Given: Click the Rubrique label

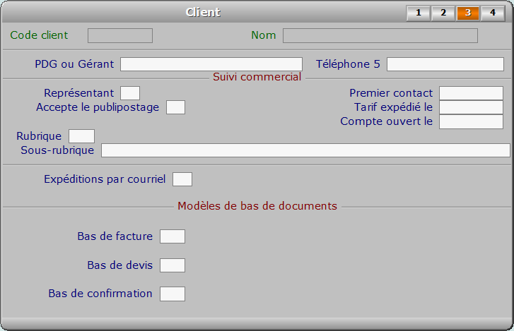Looking at the screenshot, I should click(39, 136).
